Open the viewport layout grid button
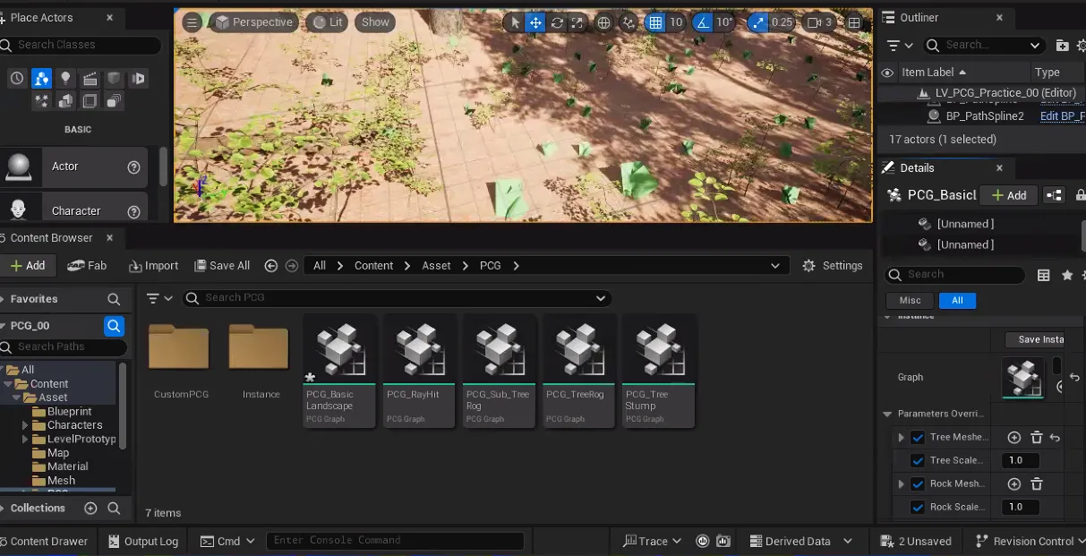The image size is (1086, 556). tap(854, 23)
